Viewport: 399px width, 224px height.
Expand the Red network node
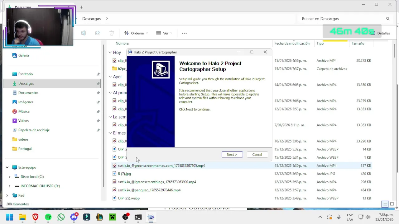point(7,195)
